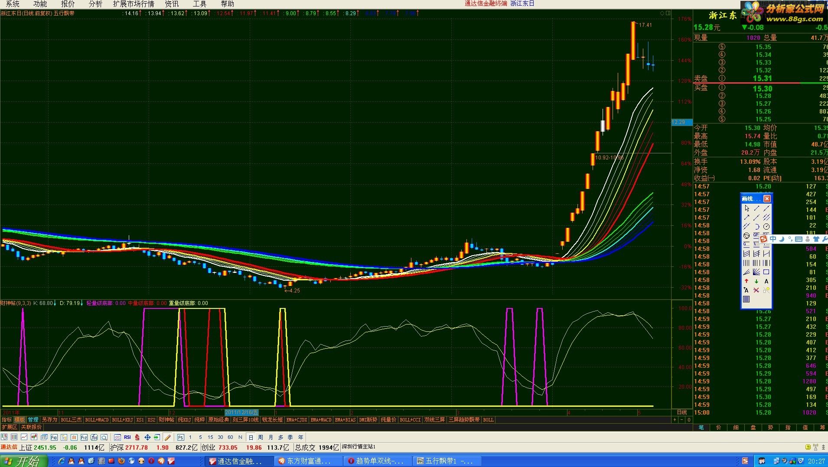Switch to 五行飘带1 taskbar window
828x467 pixels.
[448, 461]
